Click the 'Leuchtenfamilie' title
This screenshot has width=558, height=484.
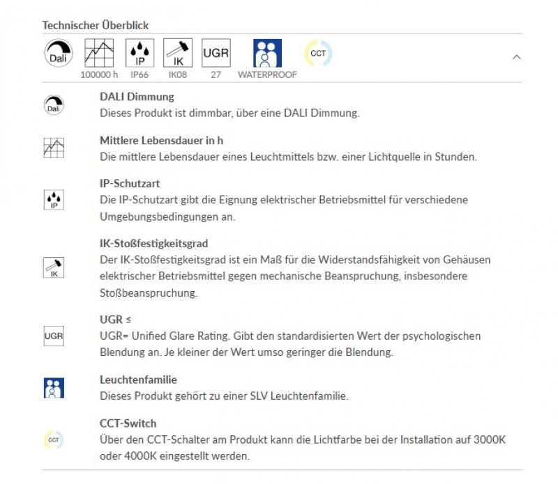[138, 380]
